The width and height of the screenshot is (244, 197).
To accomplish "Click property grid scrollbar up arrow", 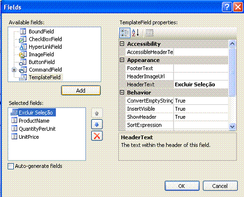I will point(232,43).
